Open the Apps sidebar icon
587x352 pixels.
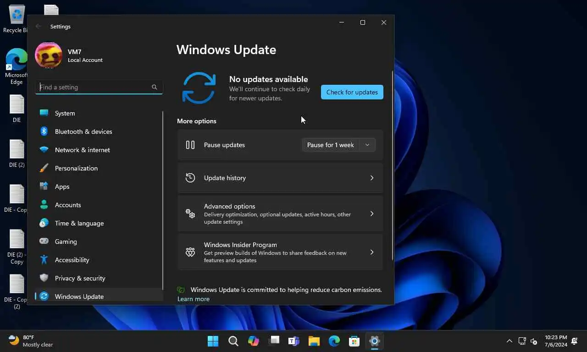click(44, 187)
